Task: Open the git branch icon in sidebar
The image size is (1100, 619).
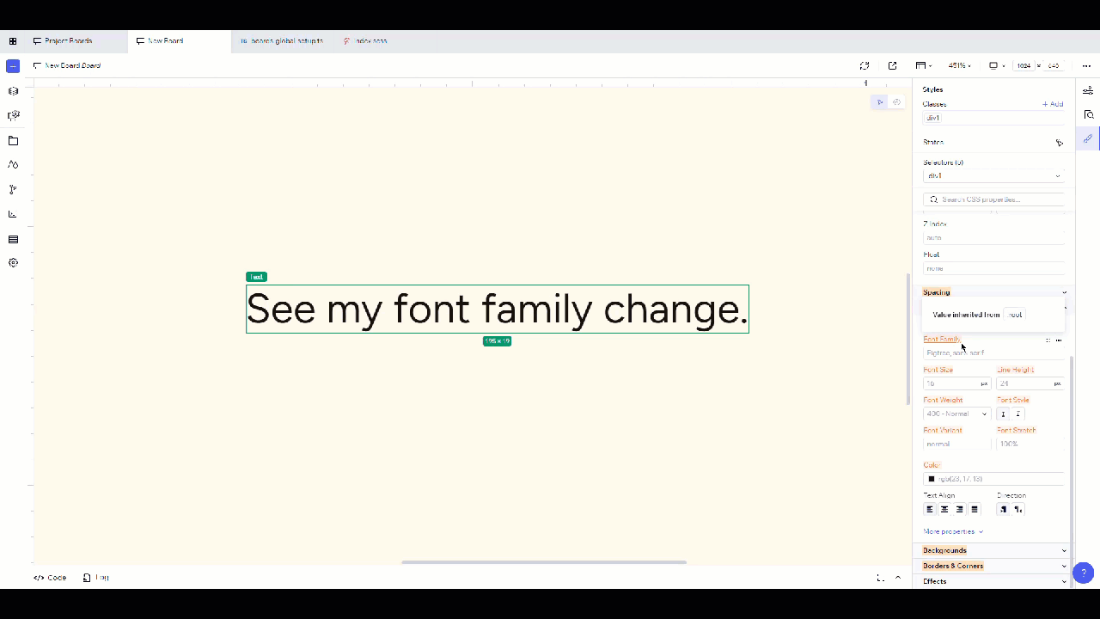Action: pyautogui.click(x=13, y=189)
